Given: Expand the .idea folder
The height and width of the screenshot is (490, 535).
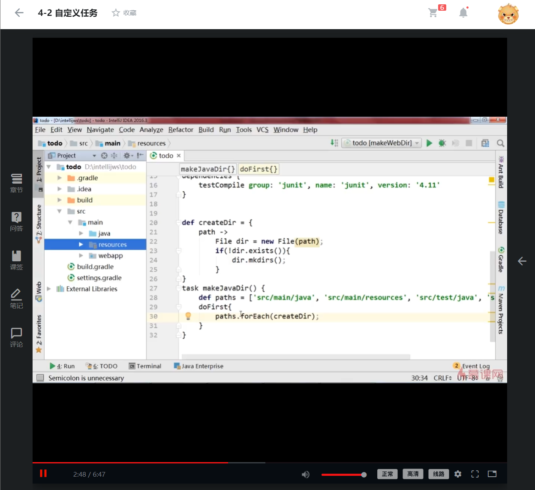Looking at the screenshot, I should tap(60, 189).
